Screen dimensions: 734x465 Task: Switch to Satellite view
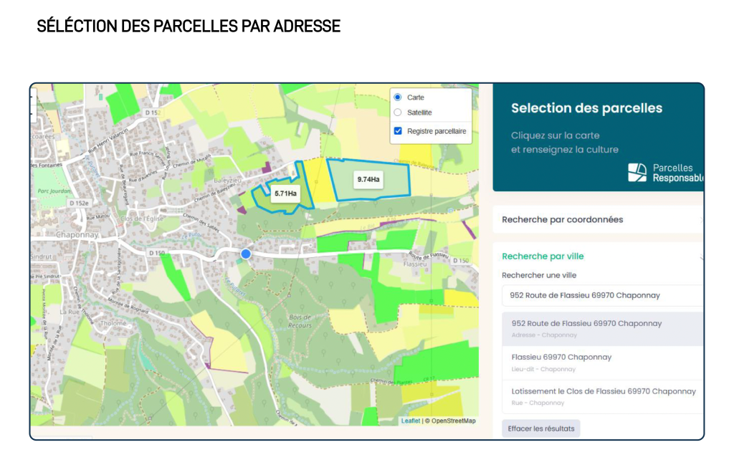399,112
